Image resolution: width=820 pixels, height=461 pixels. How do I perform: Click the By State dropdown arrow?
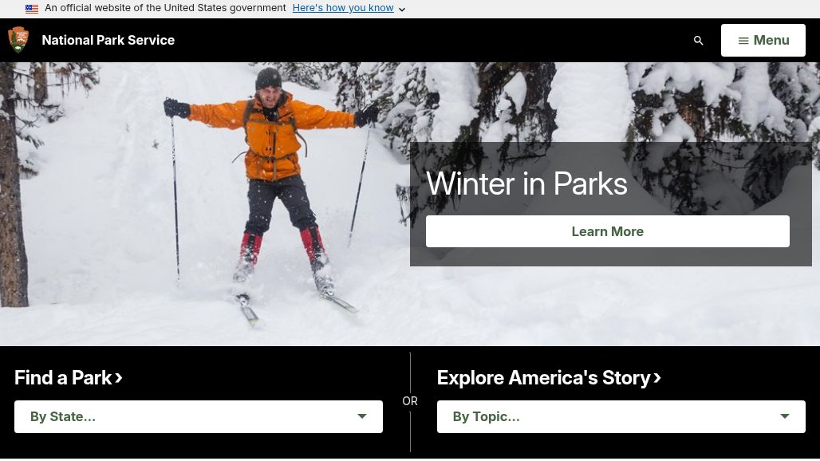(x=362, y=416)
